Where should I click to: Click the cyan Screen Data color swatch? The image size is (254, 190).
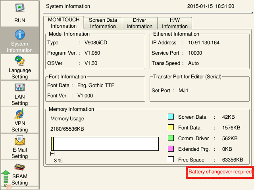pos(171,117)
